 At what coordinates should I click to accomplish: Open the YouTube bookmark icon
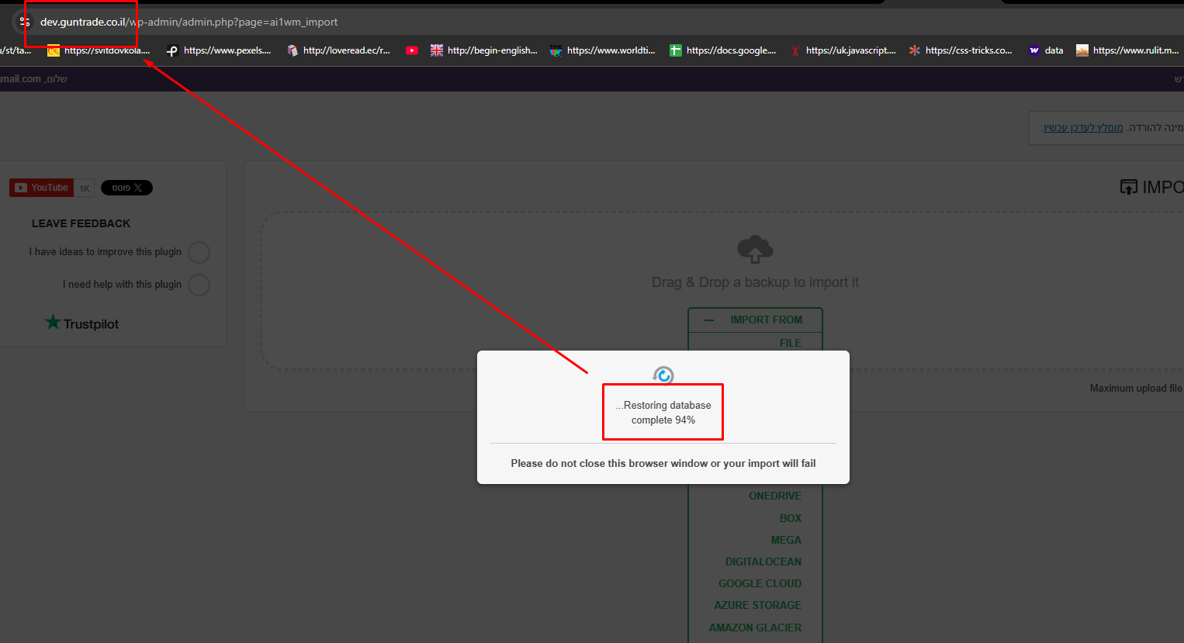(412, 50)
